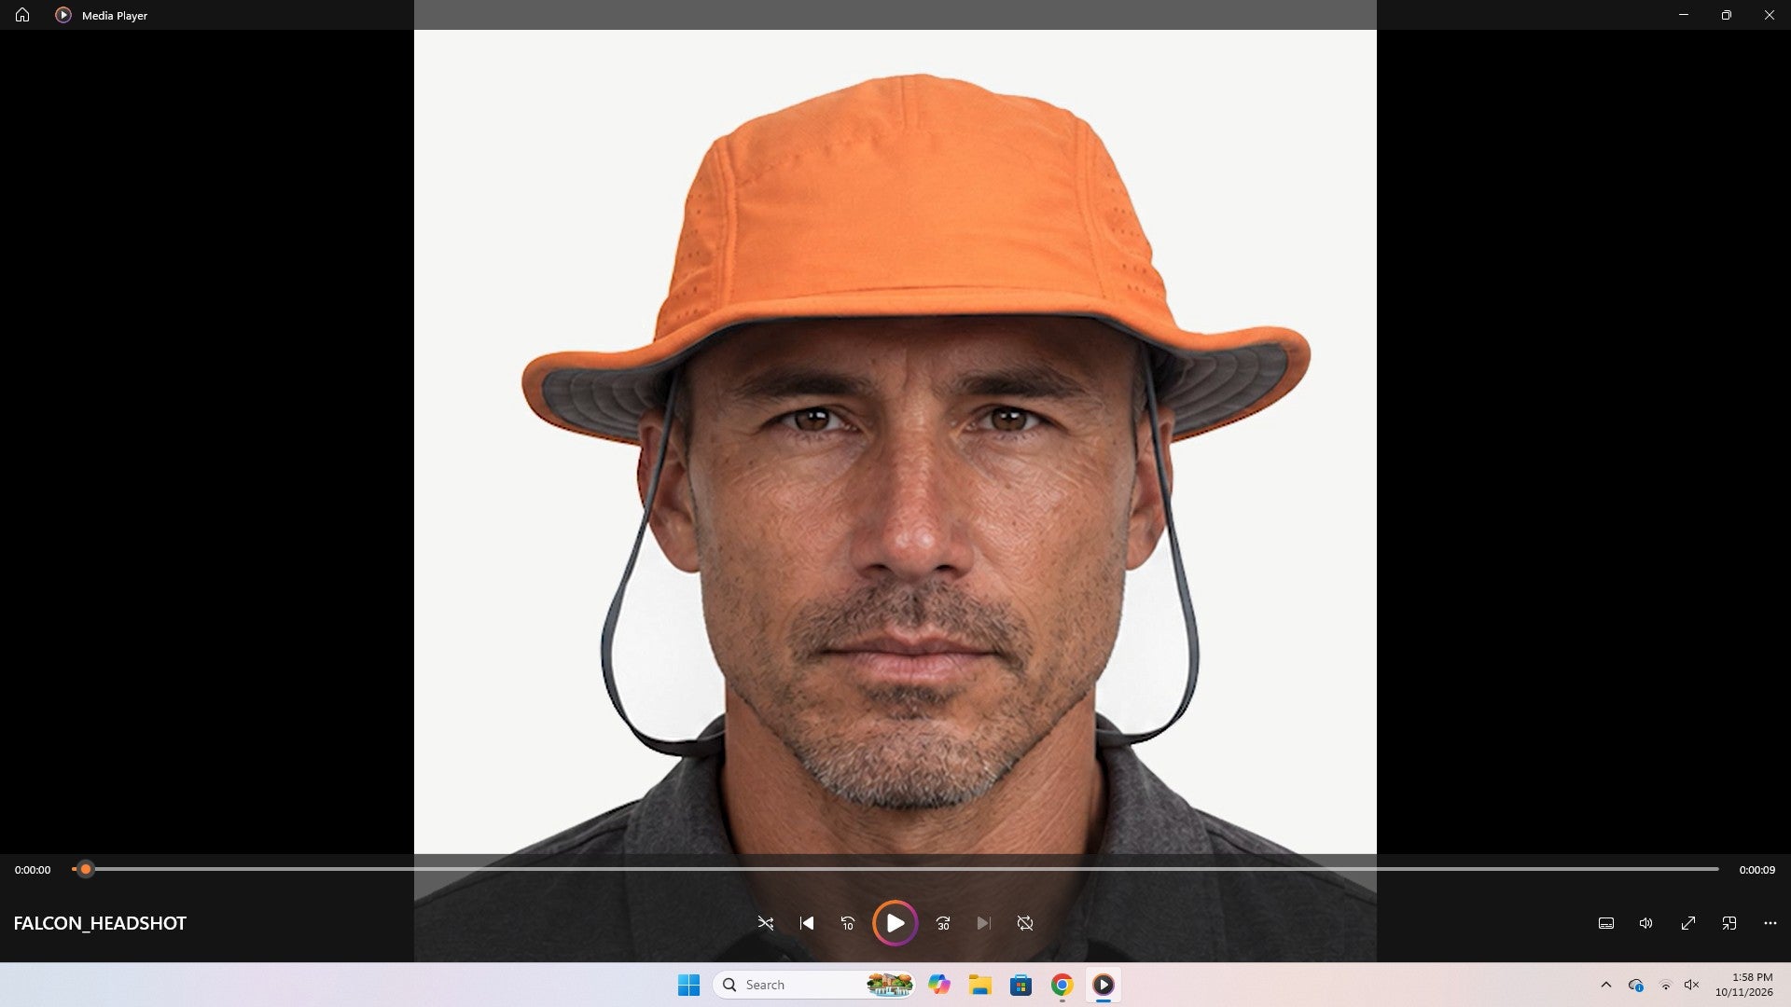Toggle repeat mode
Viewport: 1791px width, 1007px height.
coord(1025,923)
